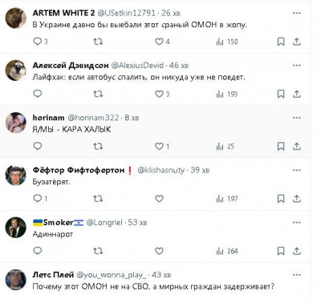Share Smoker's tweet via share icon
This screenshot has width=321, height=299.
(296, 251)
